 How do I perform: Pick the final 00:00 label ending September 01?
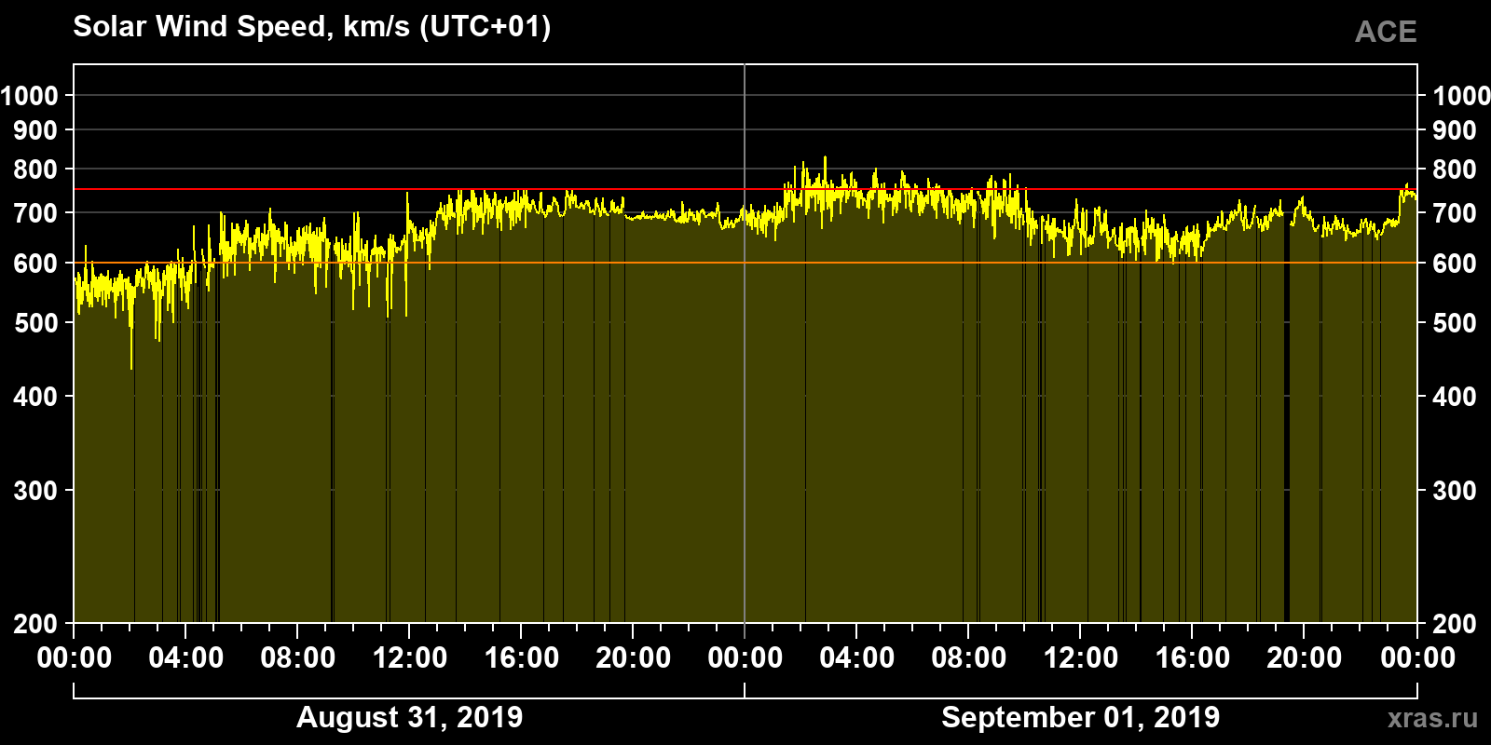click(x=1417, y=658)
